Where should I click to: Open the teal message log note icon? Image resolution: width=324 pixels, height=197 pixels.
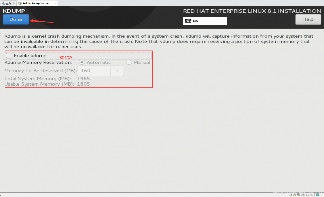[x=318, y=195]
